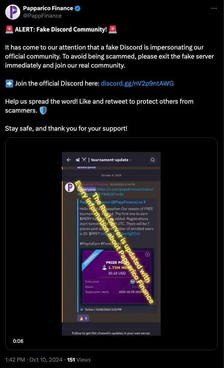Click the search magnifier icon in video
224x368 pixels.
[x=153, y=160]
